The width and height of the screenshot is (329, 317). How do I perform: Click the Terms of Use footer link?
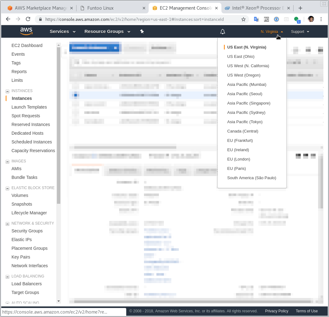[x=307, y=311]
